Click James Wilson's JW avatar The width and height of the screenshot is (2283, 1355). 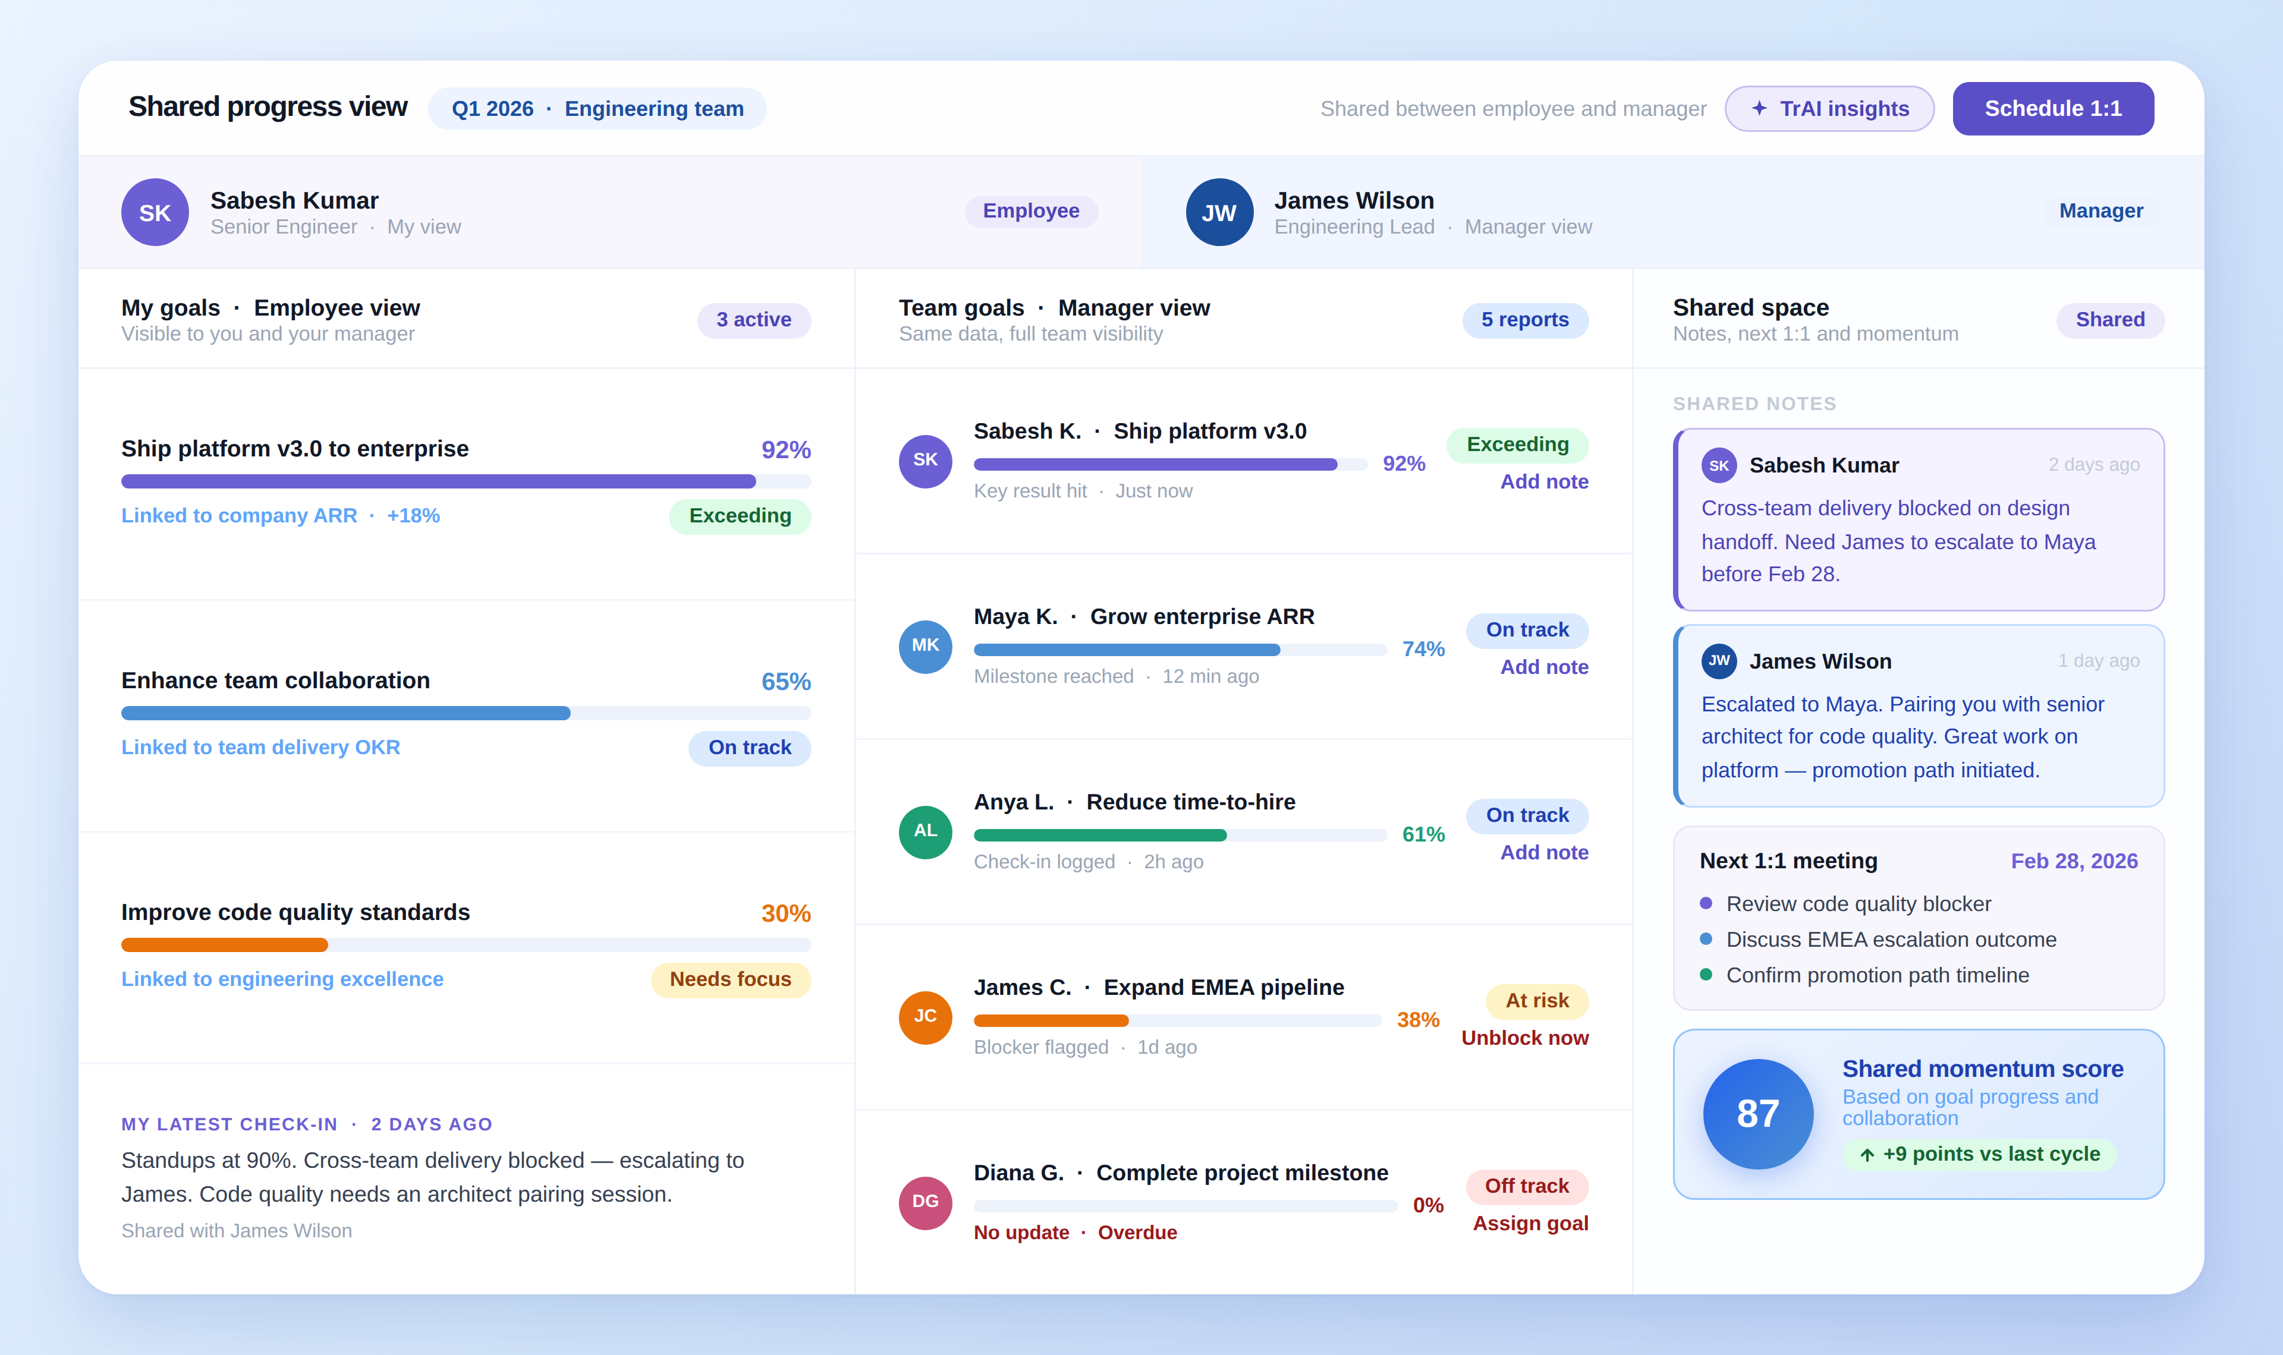[x=1219, y=212]
